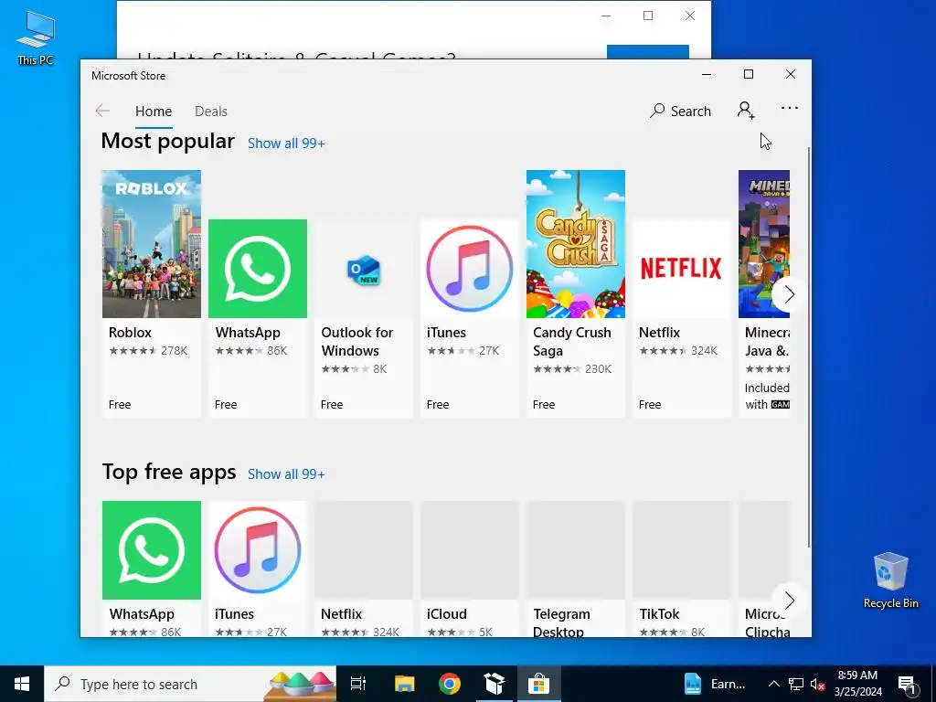The width and height of the screenshot is (936, 702).
Task: Click the Microsoft Store taskbar icon
Action: point(538,684)
